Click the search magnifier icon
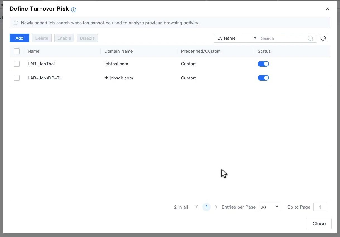Screen dimensions: 340x237 (310, 38)
